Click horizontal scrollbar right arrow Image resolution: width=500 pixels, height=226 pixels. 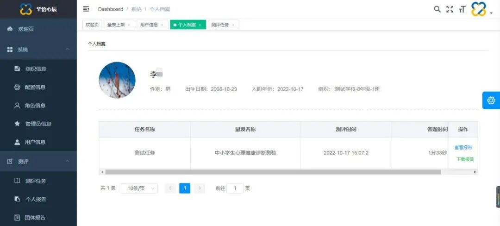pos(475,172)
